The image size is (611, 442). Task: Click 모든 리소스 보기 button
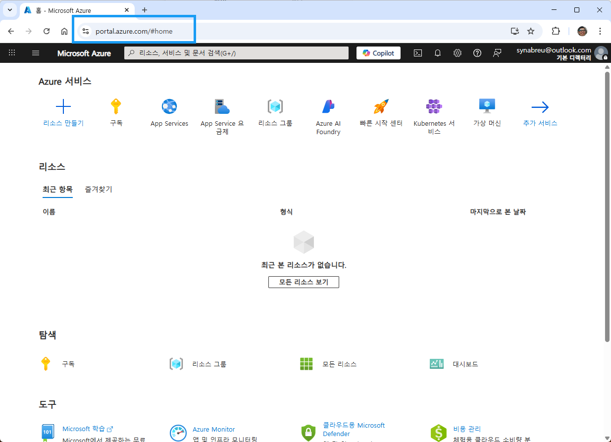[x=304, y=282]
